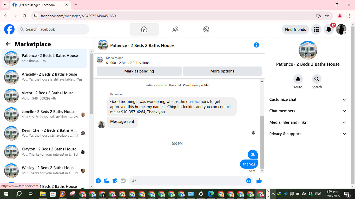The image size is (355, 199).
Task: Open the Windows Start menu
Action: tap(6, 194)
